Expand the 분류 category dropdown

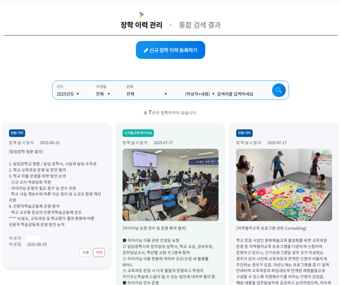[147, 94]
